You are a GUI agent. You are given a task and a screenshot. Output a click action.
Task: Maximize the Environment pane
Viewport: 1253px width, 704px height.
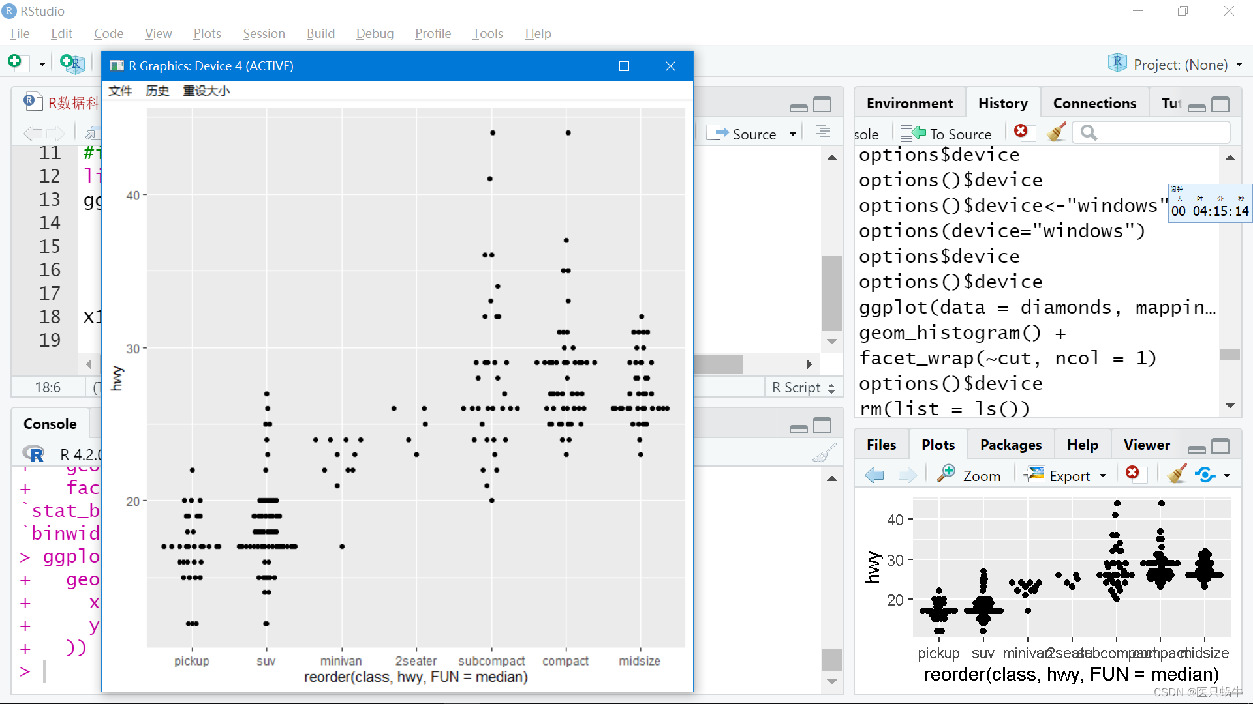(1220, 104)
